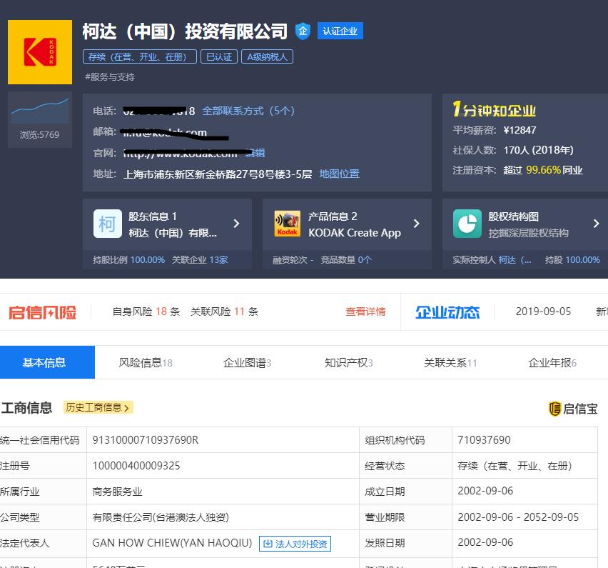Open the page views trend chart

coord(40,111)
